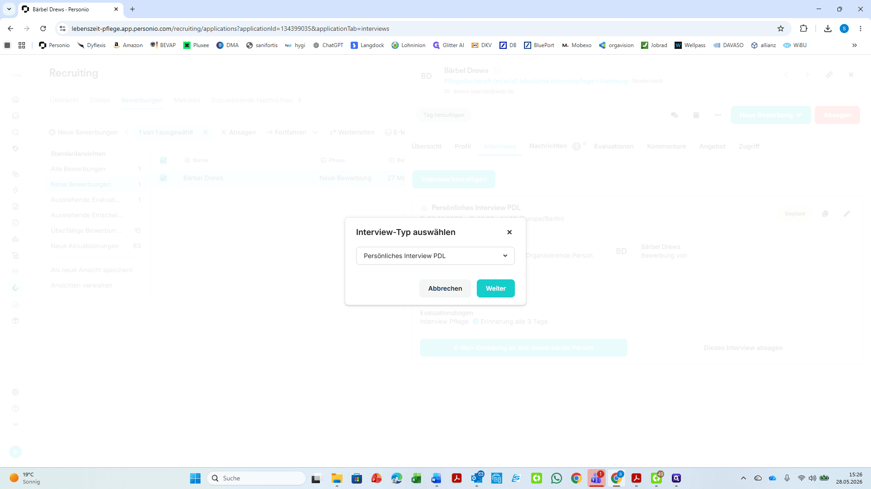Screen dimensions: 871x489
Task: Click Dieses Interview absagen link
Action: click(743, 348)
